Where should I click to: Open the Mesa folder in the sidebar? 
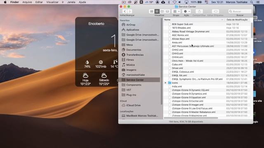point(129,45)
